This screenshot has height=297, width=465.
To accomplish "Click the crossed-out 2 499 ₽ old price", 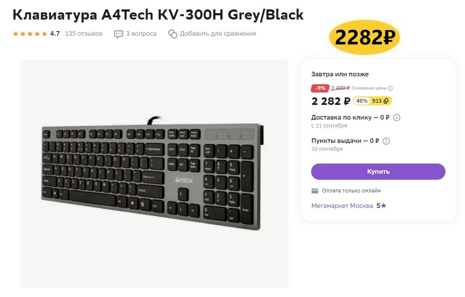I will pyautogui.click(x=340, y=88).
